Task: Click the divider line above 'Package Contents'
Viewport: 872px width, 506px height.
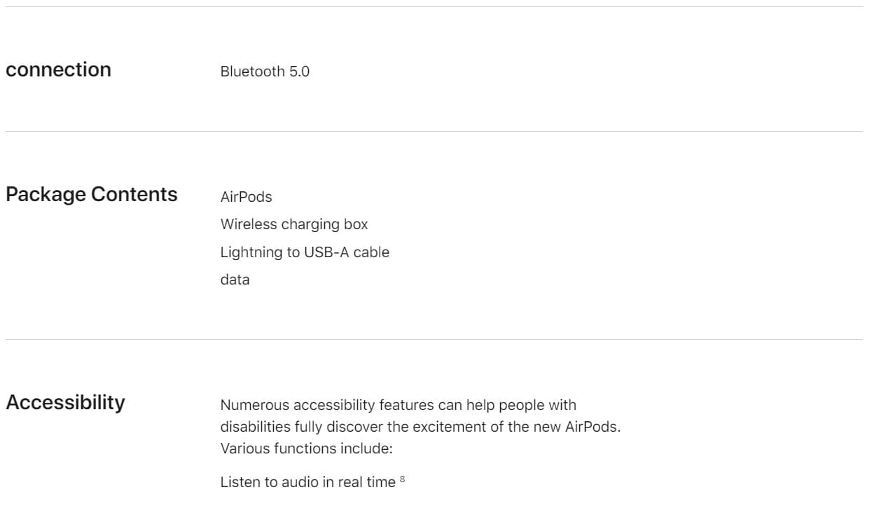Action: 434,131
